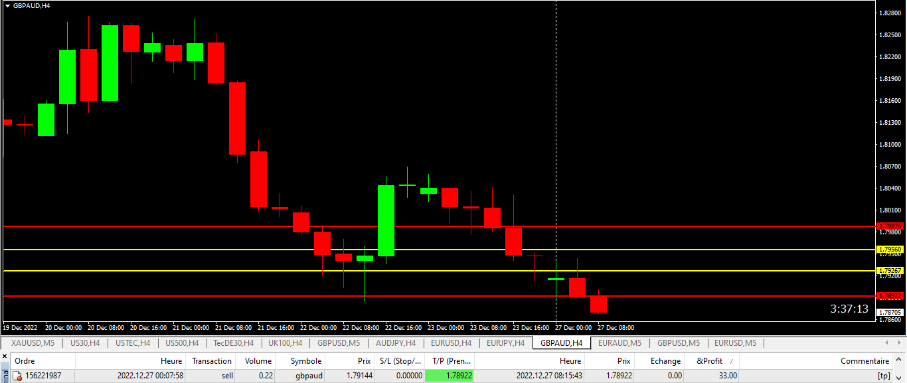Select the green T/P cell 1.78922

click(449, 376)
